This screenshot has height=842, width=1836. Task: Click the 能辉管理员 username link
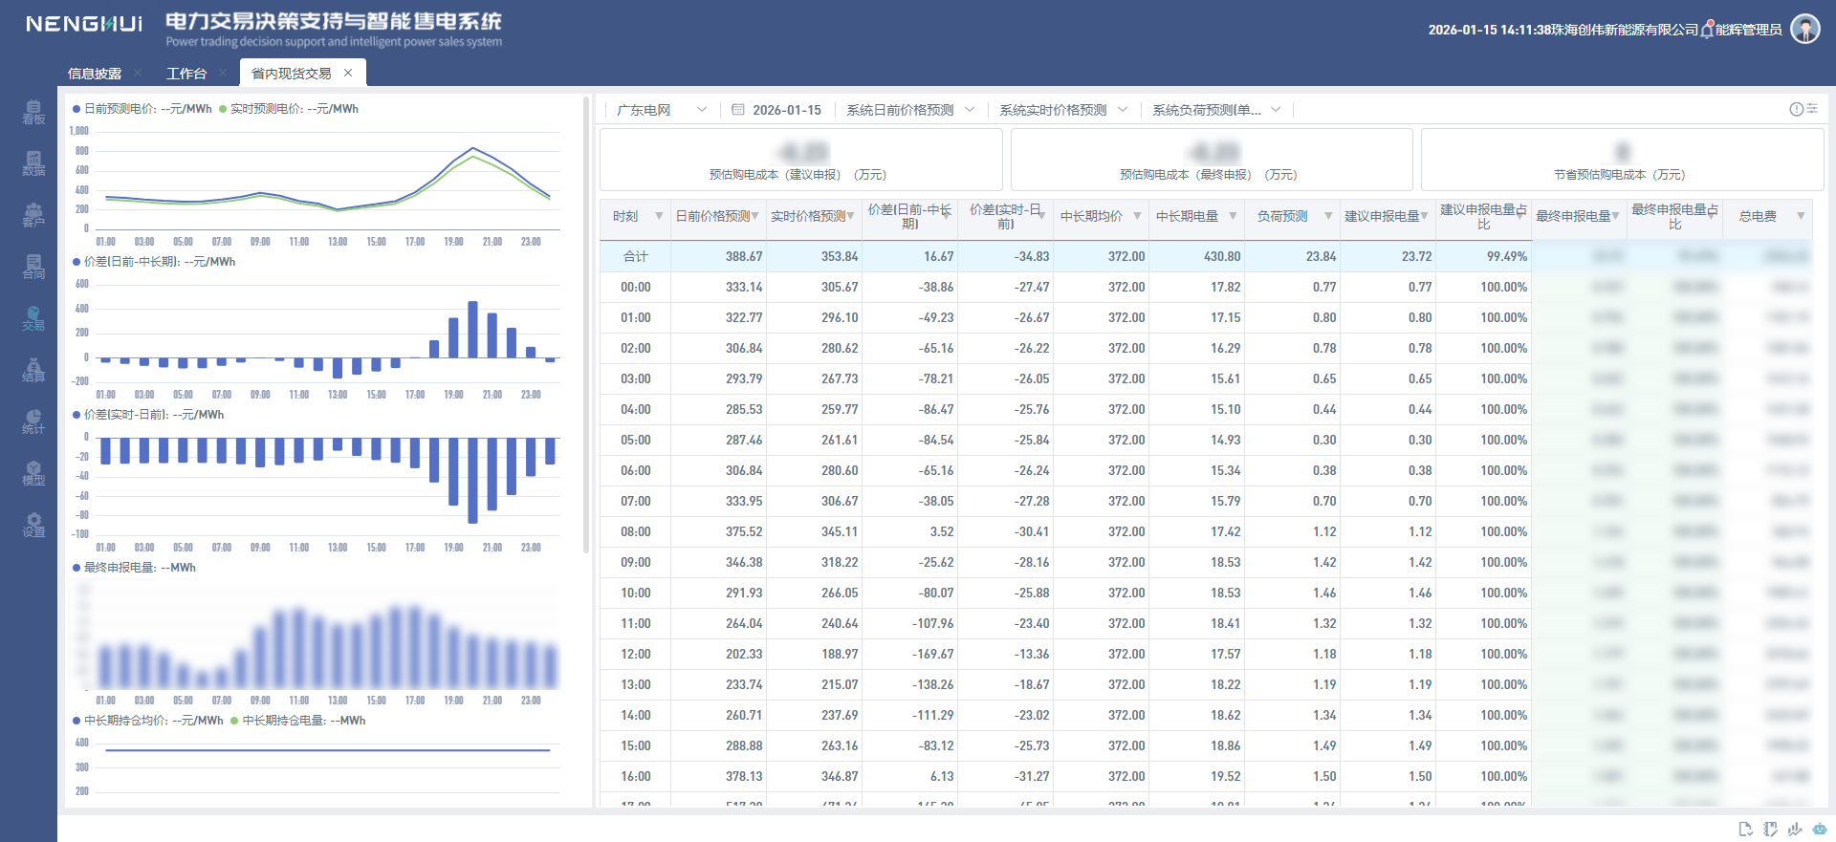point(1748,31)
